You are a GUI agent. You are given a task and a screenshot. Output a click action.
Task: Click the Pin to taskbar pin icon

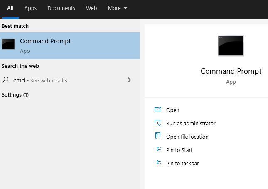pyautogui.click(x=157, y=163)
